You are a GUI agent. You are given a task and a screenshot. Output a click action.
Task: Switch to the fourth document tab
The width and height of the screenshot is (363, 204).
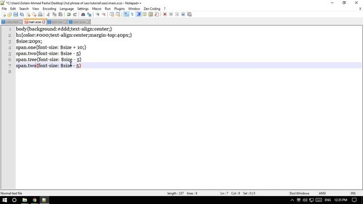[x=79, y=22]
